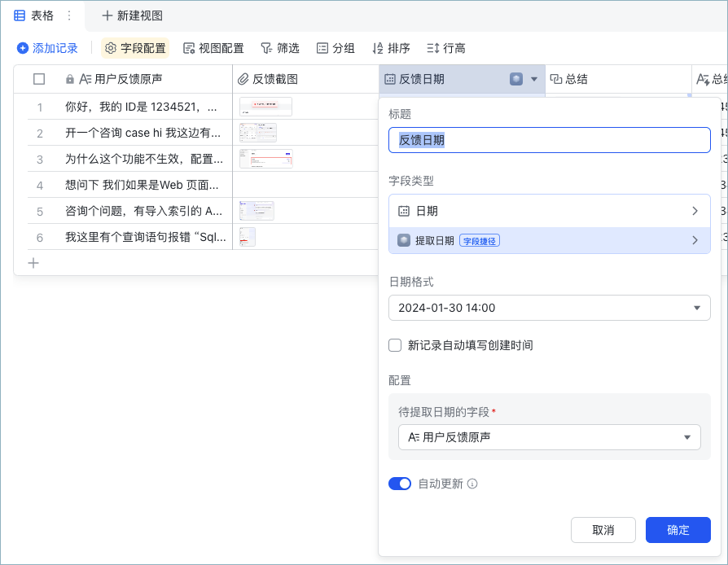
Task: Toggle the 自动更新 switch off
Action: [400, 484]
